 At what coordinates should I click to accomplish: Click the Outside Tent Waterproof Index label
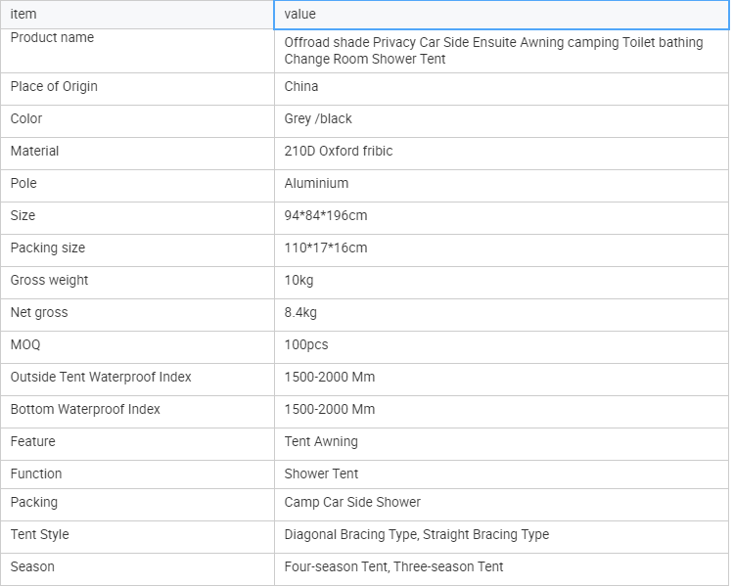coord(101,377)
